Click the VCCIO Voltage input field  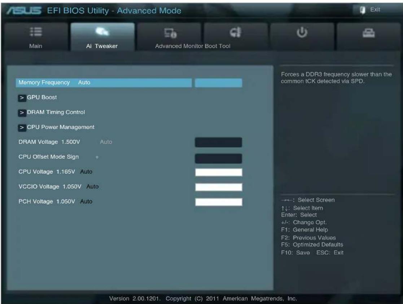(219, 187)
